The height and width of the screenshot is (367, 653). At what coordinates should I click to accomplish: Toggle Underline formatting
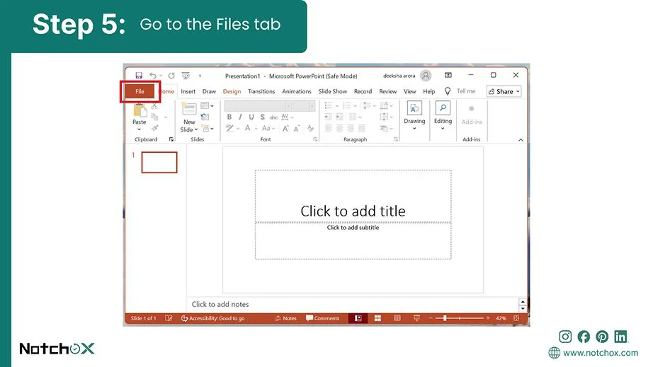tap(251, 117)
